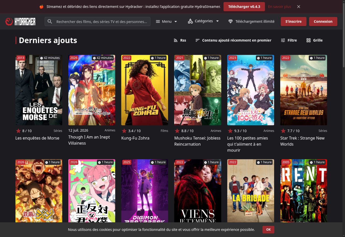Image resolution: width=345 pixels, height=237 pixels.
Task: Accept cookies with the OK button
Action: [x=269, y=230]
